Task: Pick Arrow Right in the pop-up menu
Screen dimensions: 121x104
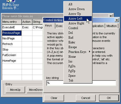Action: click(x=78, y=23)
